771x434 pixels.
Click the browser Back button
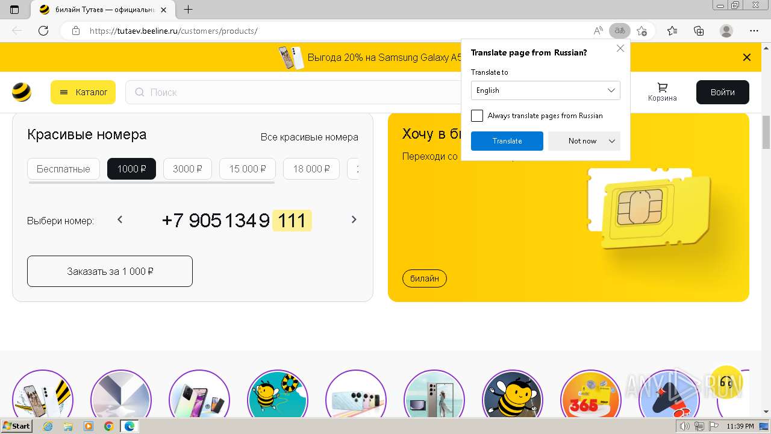point(17,31)
